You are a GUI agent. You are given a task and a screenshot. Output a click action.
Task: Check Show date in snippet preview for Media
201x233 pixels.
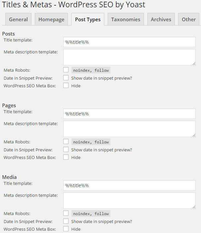coord(66,221)
